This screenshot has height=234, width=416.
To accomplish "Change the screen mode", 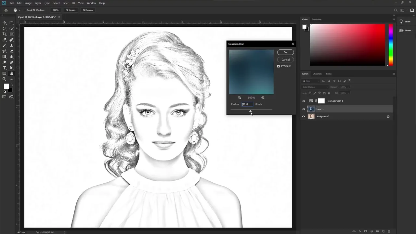I will tap(12, 97).
